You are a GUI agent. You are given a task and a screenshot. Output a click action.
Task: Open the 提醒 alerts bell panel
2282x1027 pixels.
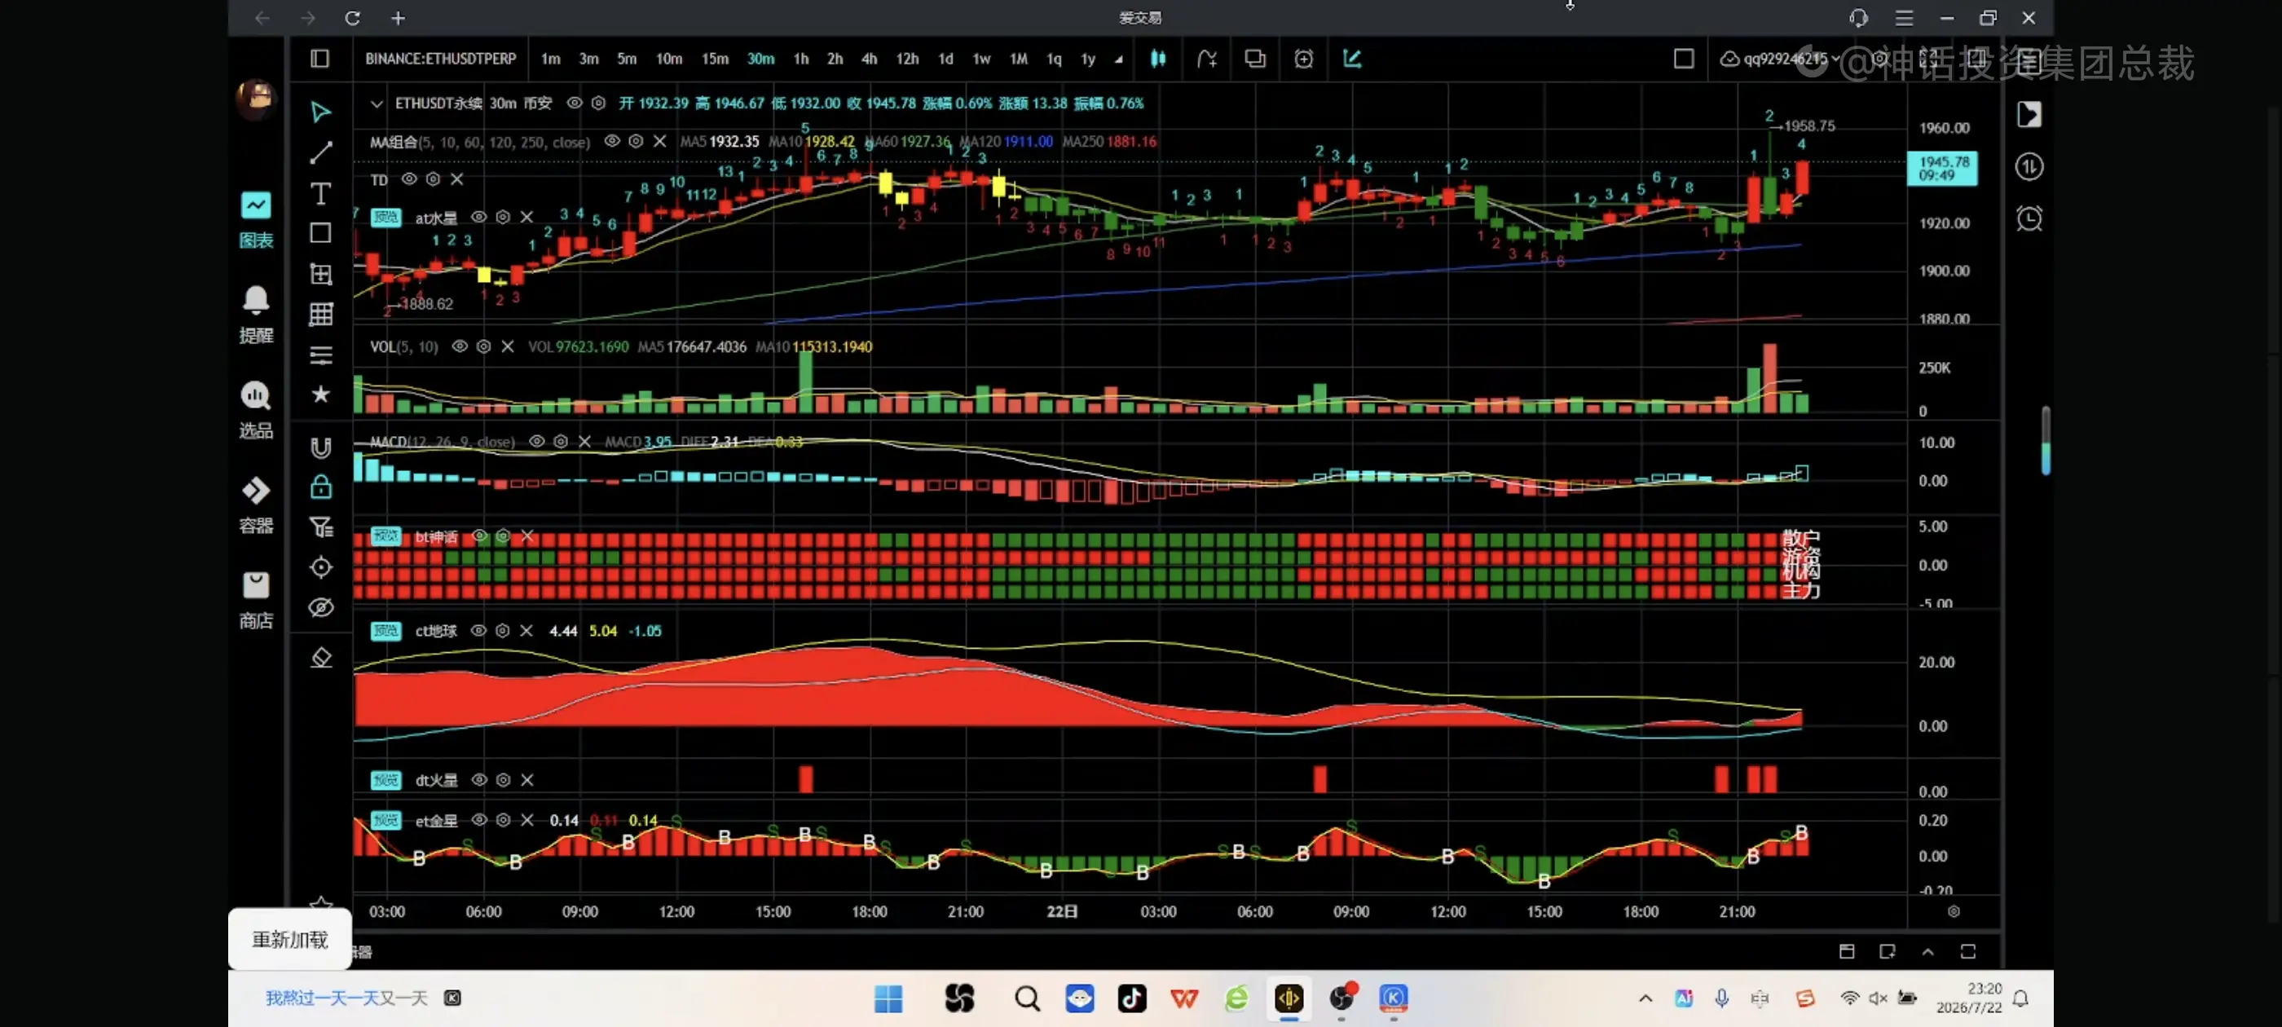pos(256,315)
